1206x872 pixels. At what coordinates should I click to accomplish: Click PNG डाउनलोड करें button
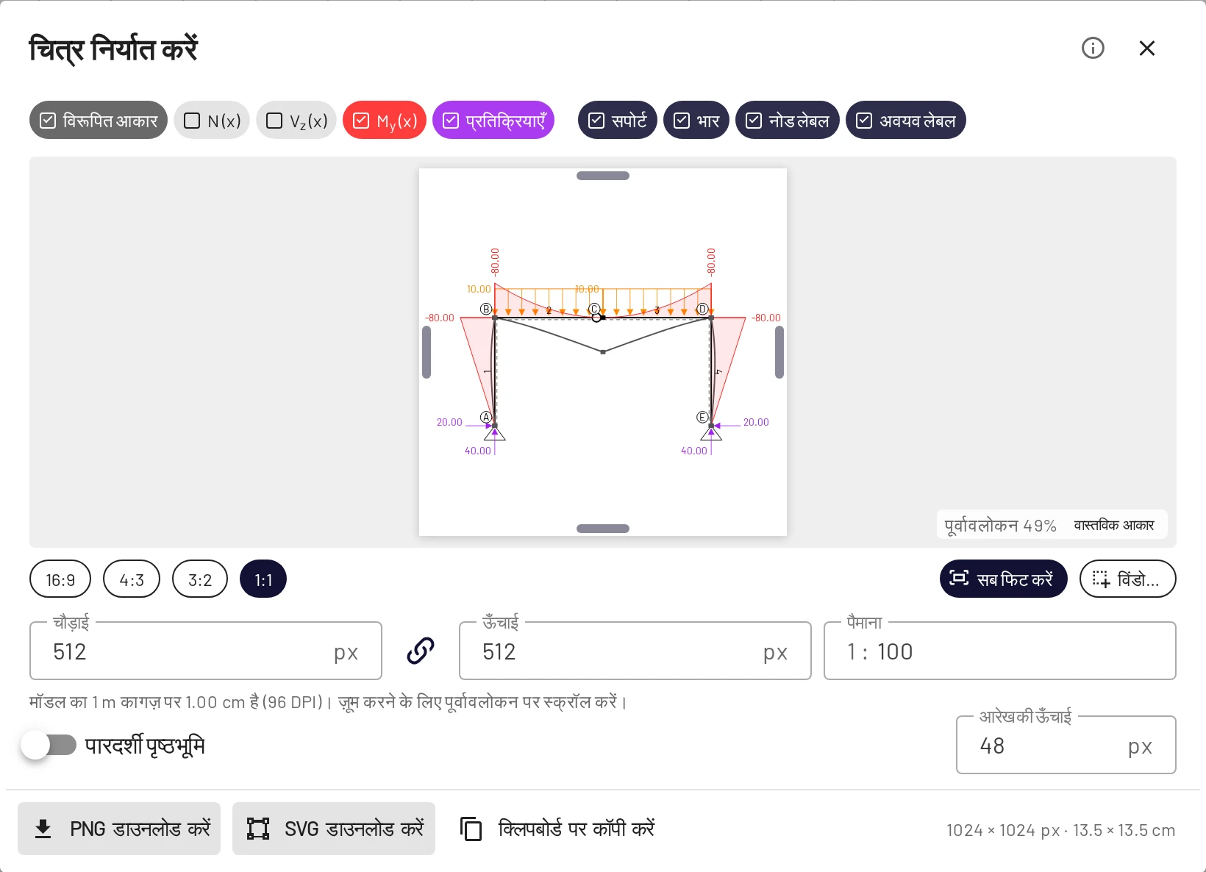coord(119,829)
